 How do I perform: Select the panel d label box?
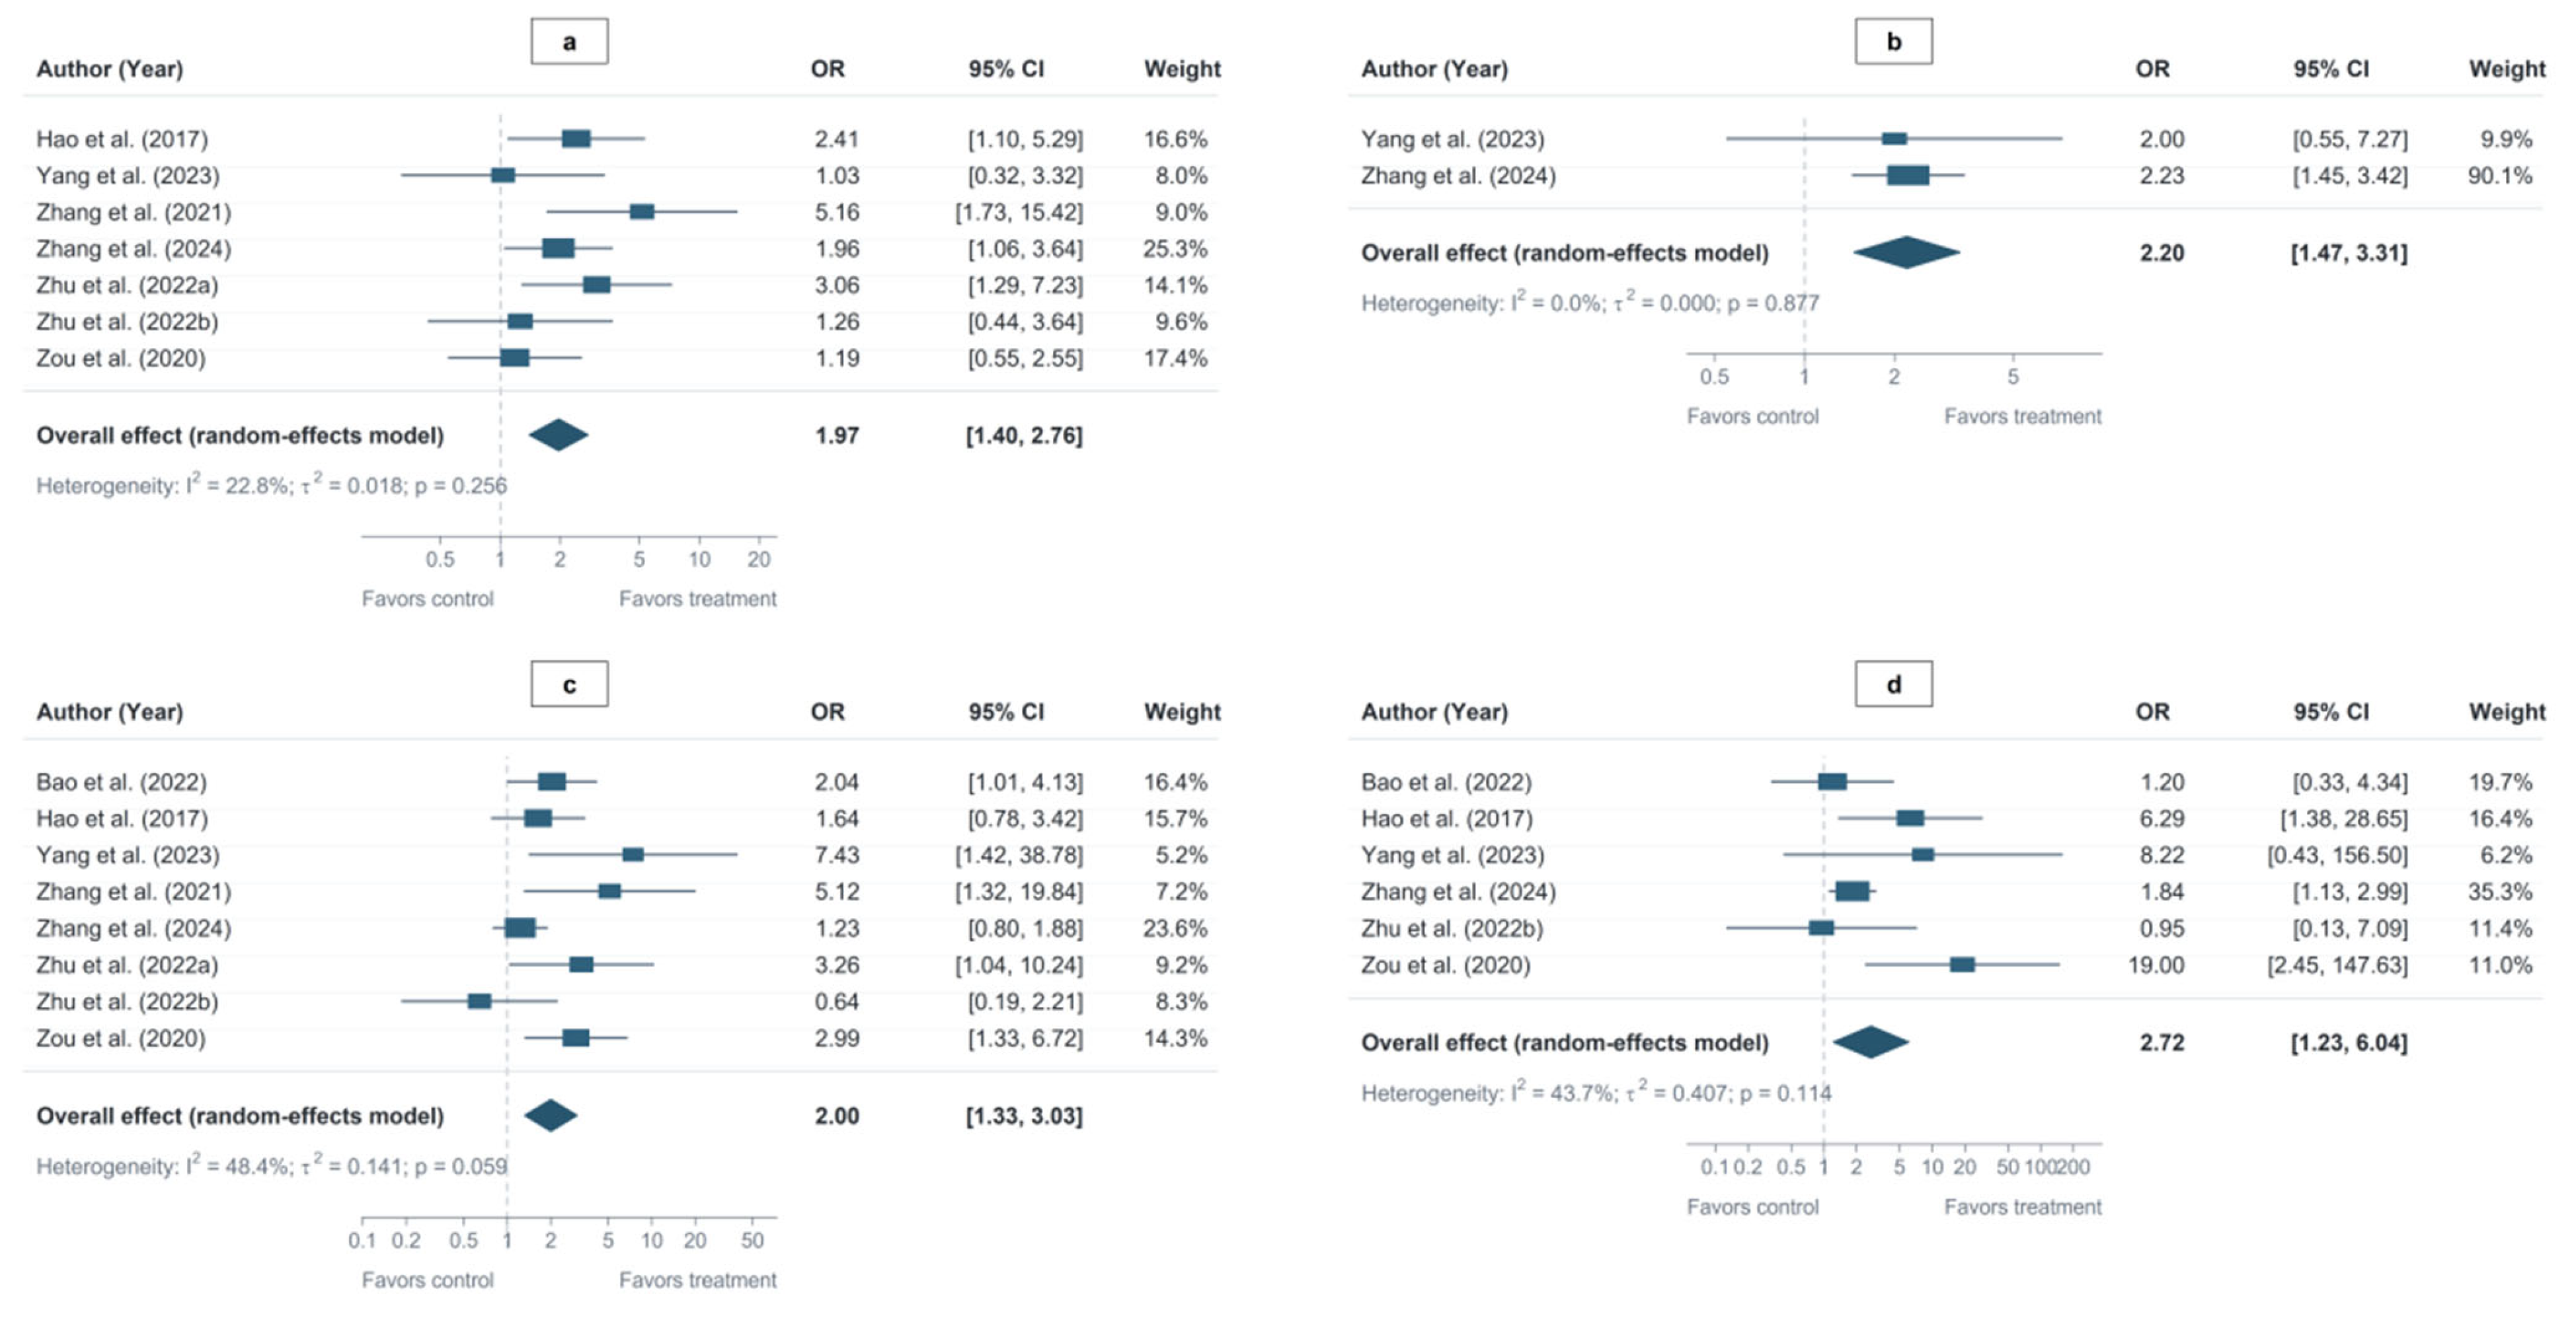point(1893,684)
